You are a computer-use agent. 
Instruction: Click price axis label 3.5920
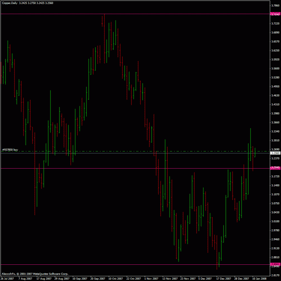[275, 59]
